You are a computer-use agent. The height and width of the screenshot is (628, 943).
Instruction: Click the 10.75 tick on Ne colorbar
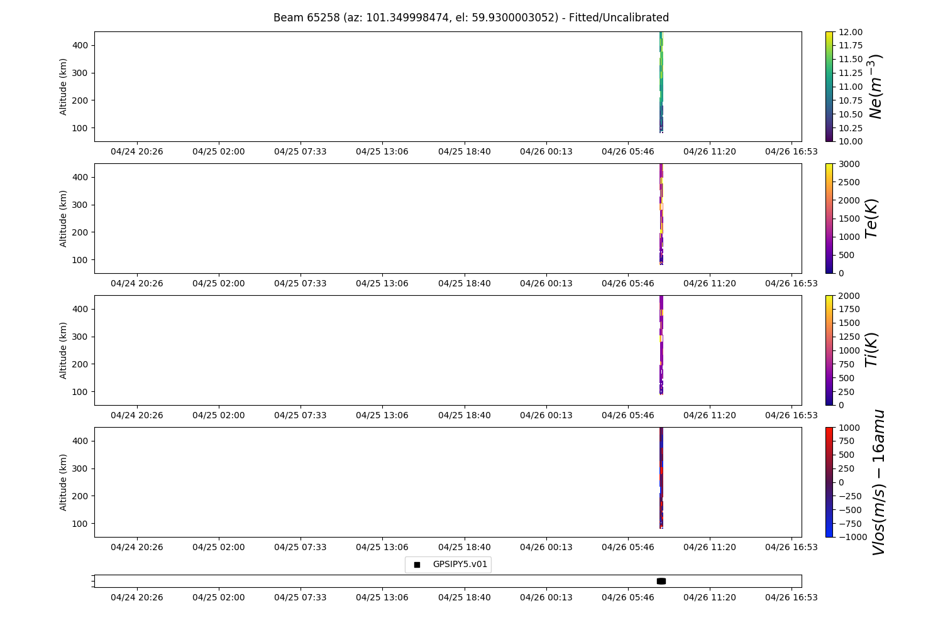point(850,100)
